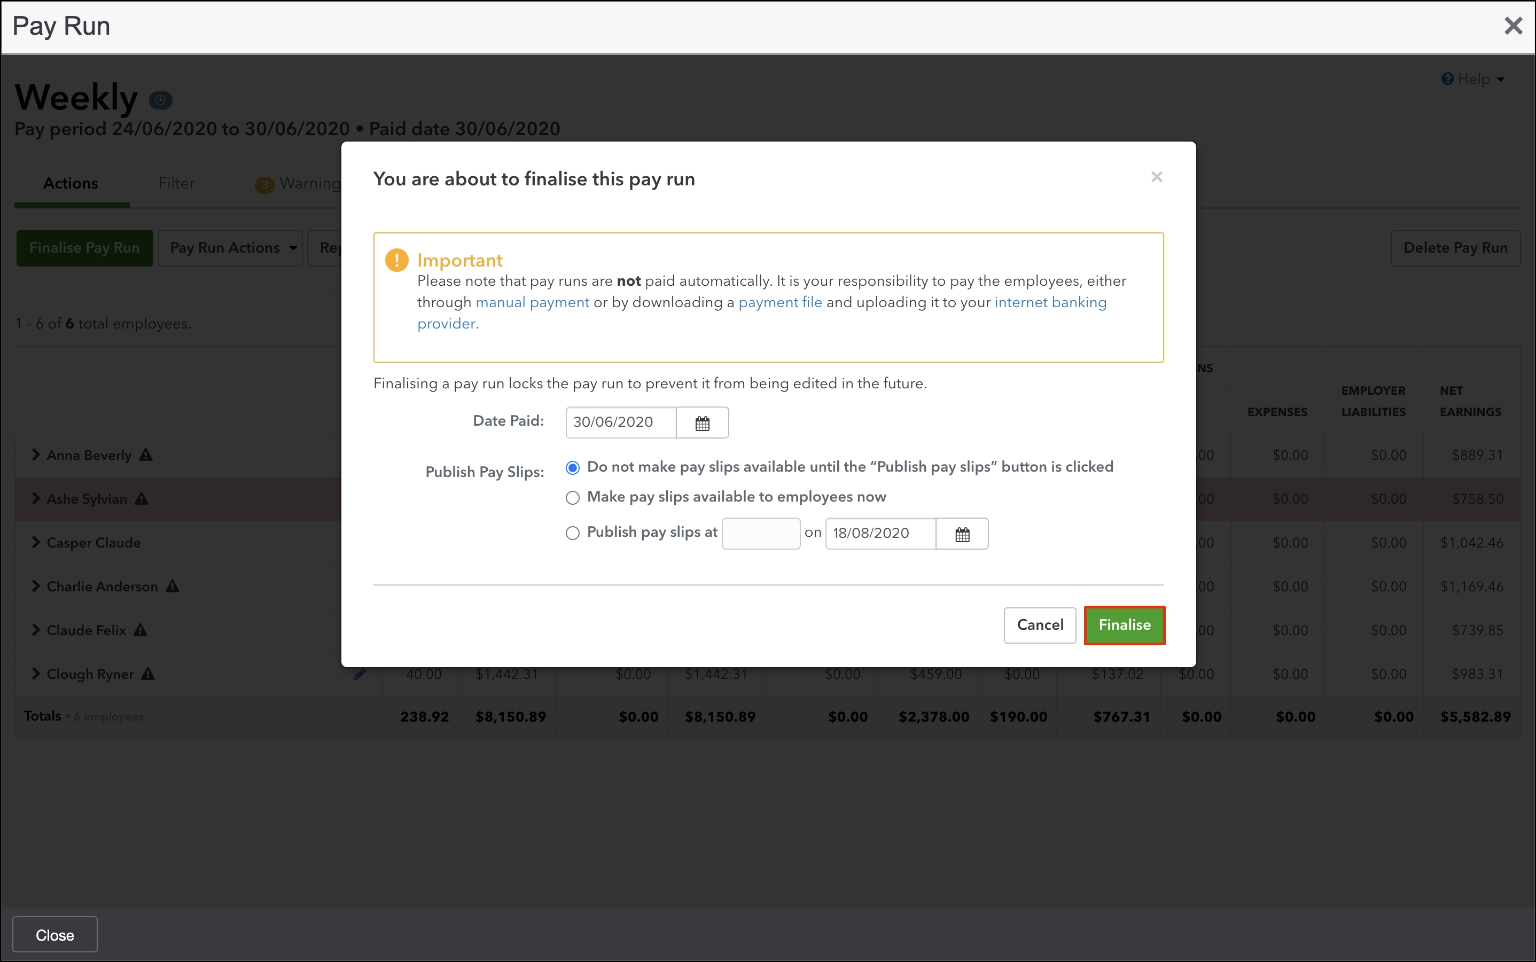The width and height of the screenshot is (1536, 962).
Task: Click the publish time input field
Action: 760,533
